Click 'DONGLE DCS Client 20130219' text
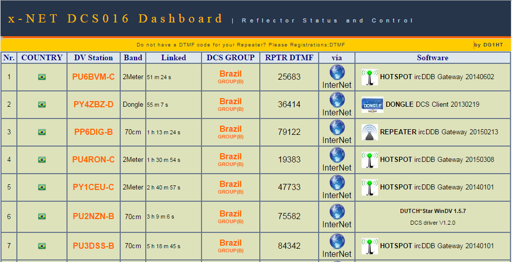Screen dimensions: 512x262 pyautogui.click(x=433, y=105)
